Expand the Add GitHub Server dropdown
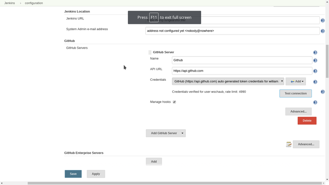 tap(166, 133)
